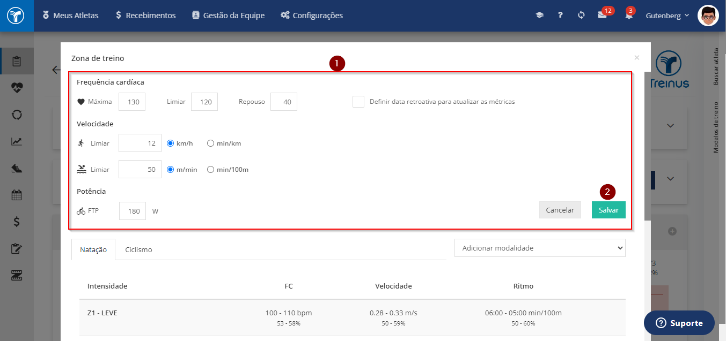This screenshot has width=726, height=341.
Task: Click the back arrow behind the dialog
Action: pyautogui.click(x=55, y=70)
